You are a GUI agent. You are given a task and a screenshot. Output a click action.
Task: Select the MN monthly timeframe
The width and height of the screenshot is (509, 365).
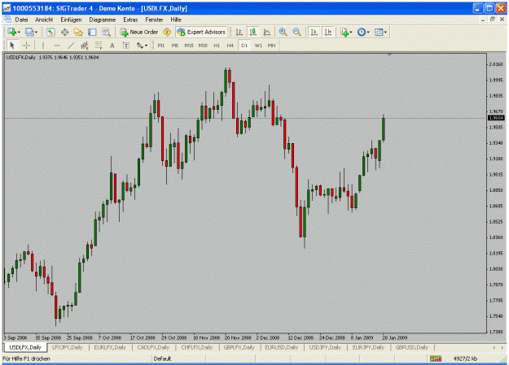coord(271,46)
